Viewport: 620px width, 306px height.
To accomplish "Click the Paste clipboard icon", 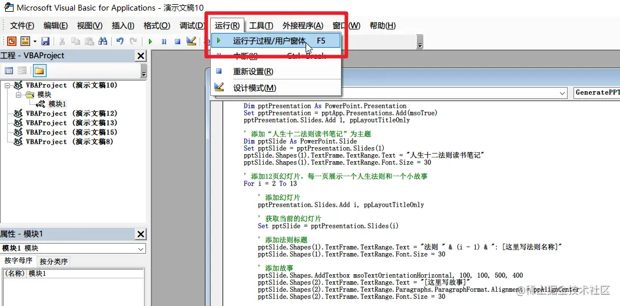I will coord(89,41).
